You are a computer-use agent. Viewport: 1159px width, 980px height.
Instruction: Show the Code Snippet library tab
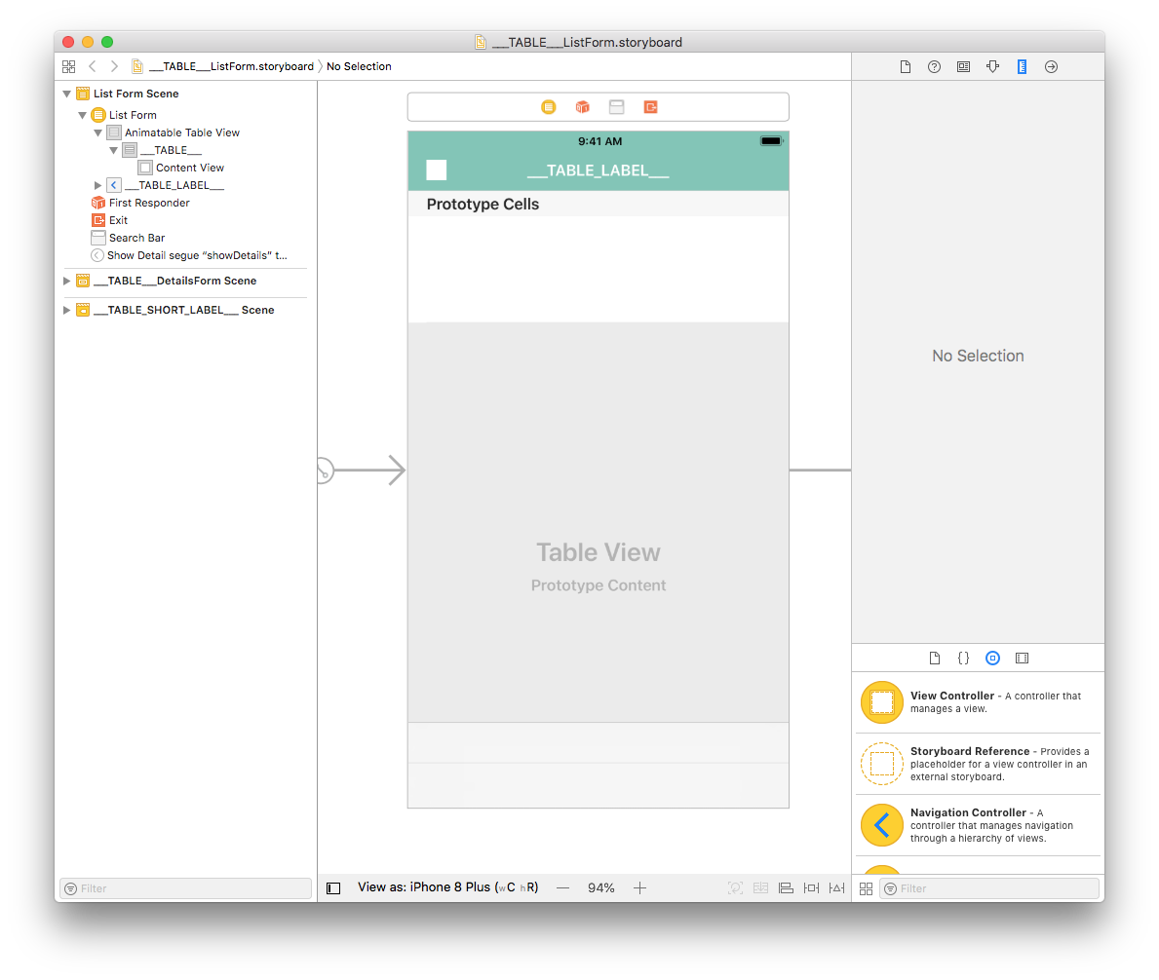click(963, 658)
